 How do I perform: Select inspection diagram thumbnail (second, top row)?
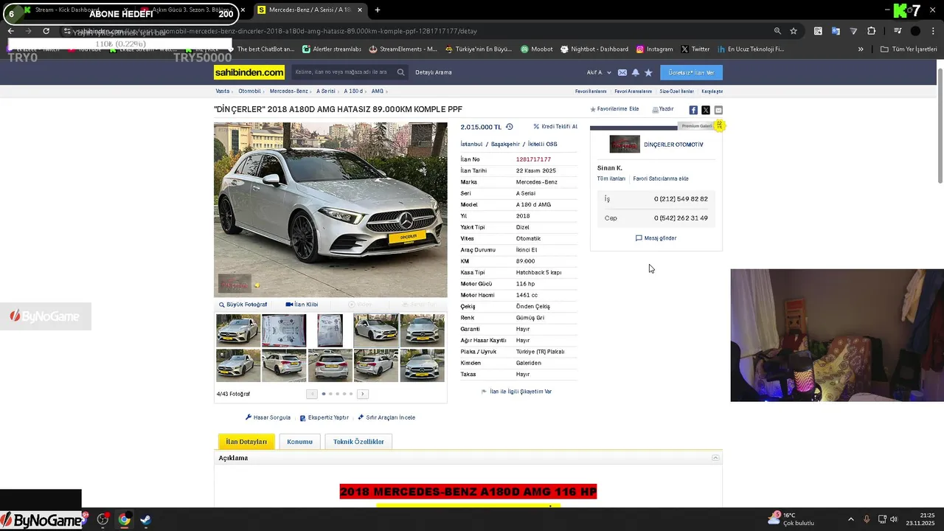284,330
